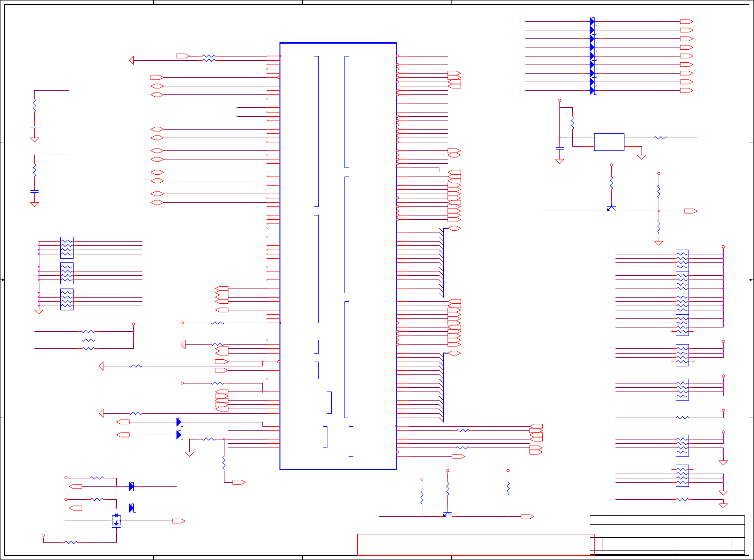Select the ground symbol below the resistor divider

click(659, 243)
